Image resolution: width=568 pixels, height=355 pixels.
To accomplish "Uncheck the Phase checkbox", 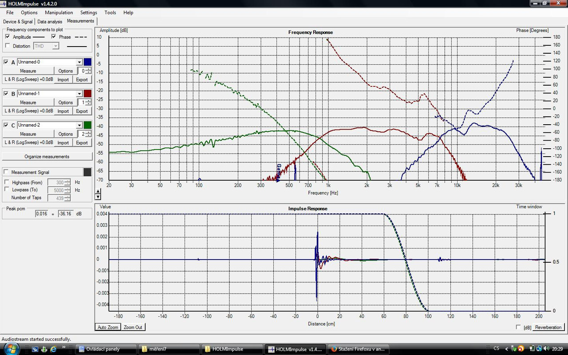I will pyautogui.click(x=54, y=37).
